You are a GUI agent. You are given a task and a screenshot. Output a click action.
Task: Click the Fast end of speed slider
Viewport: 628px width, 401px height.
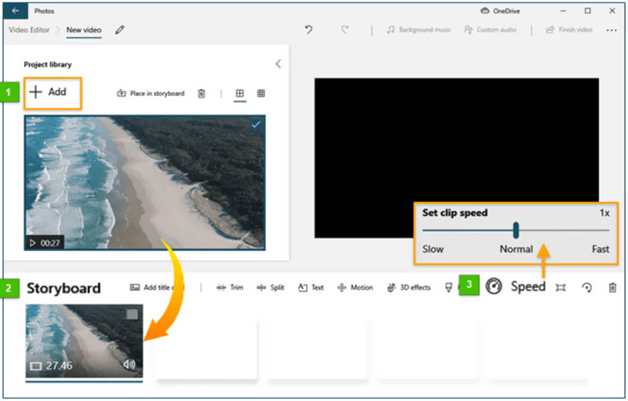[x=601, y=249]
